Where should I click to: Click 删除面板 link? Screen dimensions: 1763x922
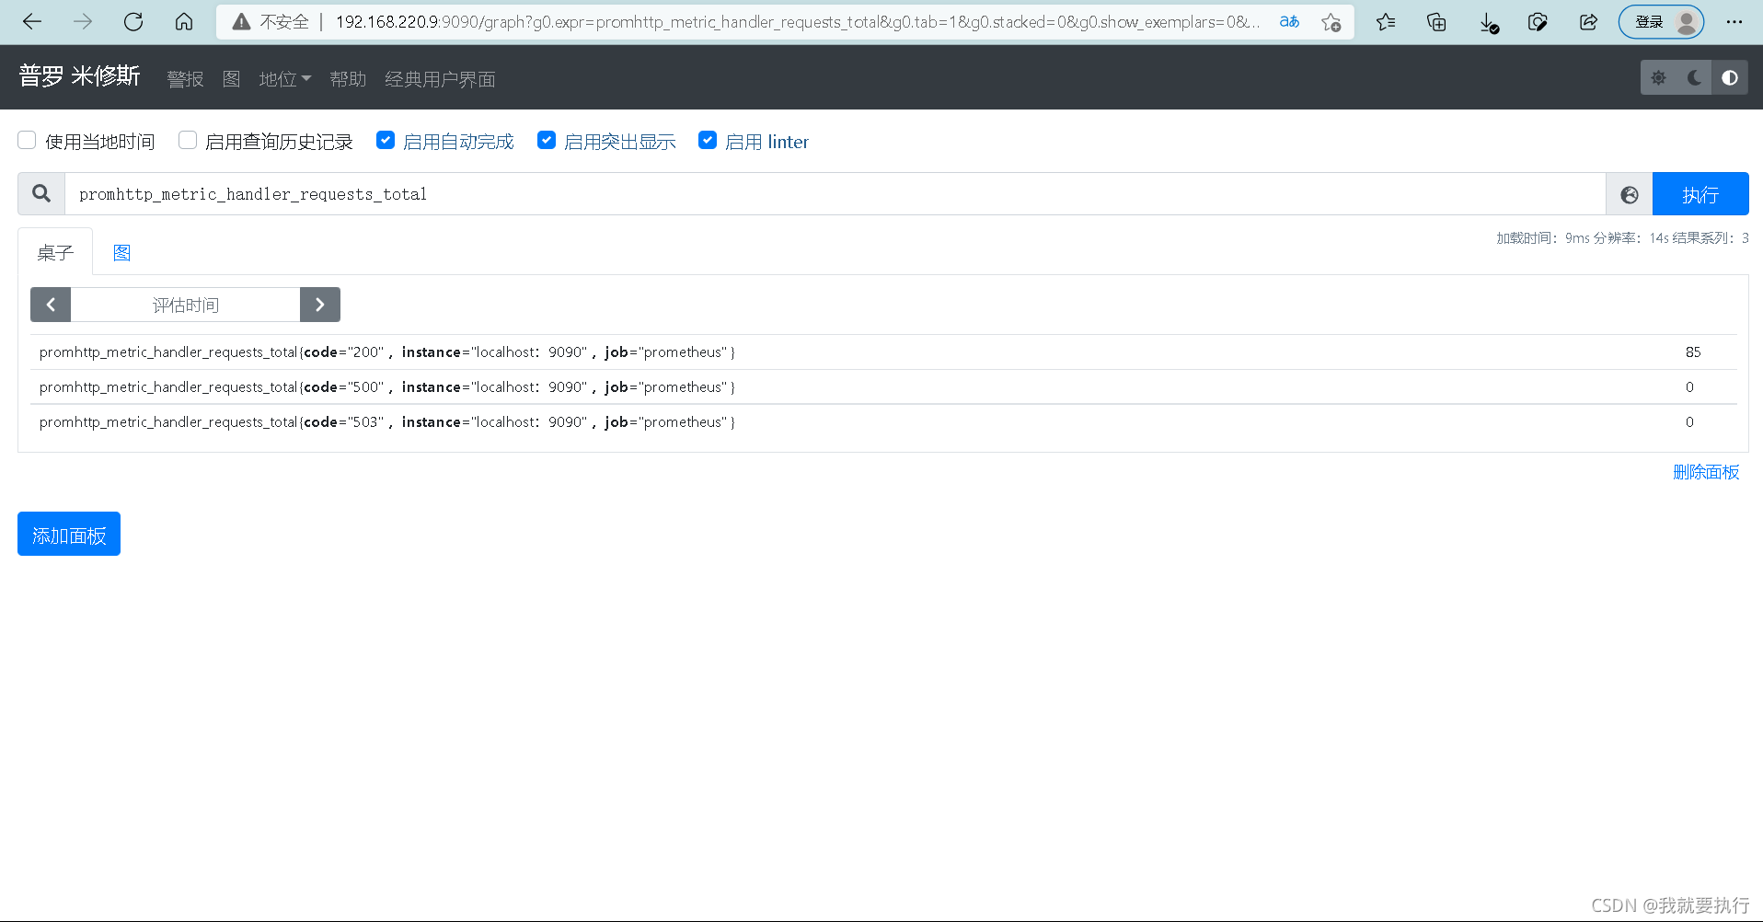click(x=1706, y=472)
